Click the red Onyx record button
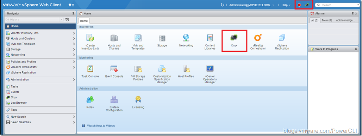This screenshot has height=136, width=362. (x=299, y=5)
